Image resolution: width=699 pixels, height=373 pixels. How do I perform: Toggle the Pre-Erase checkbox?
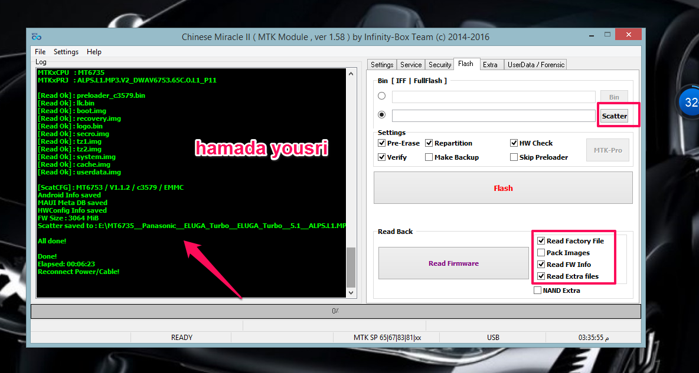[381, 143]
